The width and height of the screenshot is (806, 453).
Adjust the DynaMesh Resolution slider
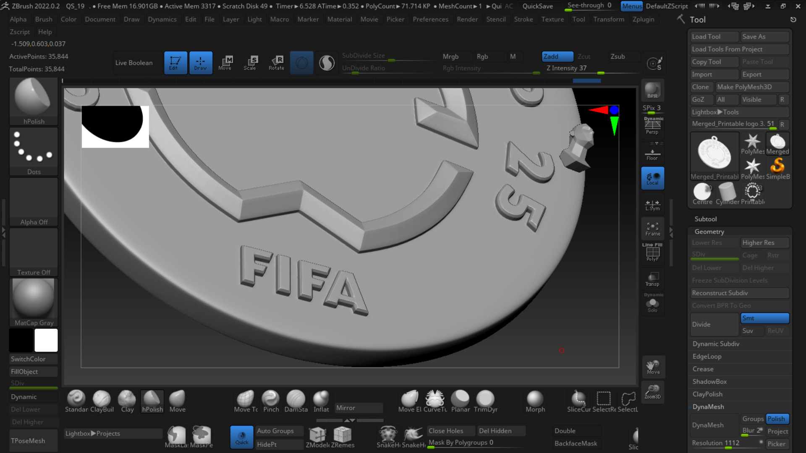727,443
